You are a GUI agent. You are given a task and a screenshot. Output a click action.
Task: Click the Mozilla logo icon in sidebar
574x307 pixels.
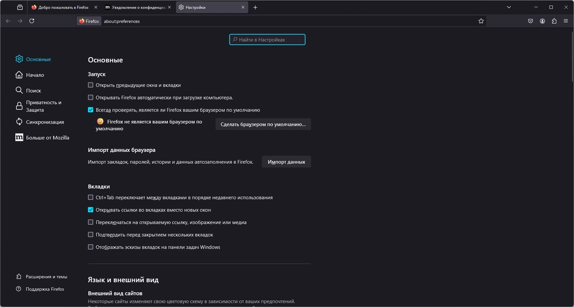point(19,138)
